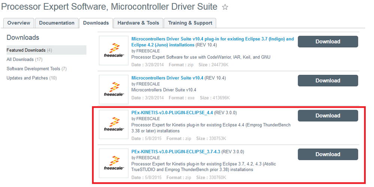Click Freescale logo beside ECLIPSE_3.7-4.3 plug-in

(113, 163)
